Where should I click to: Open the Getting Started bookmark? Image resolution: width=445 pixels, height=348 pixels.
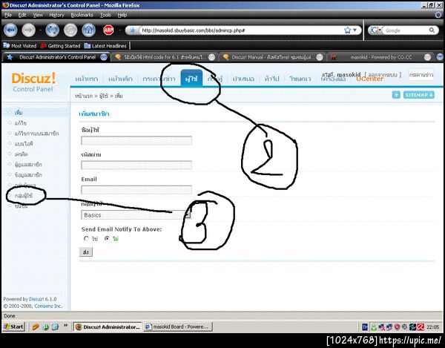[x=61, y=46]
